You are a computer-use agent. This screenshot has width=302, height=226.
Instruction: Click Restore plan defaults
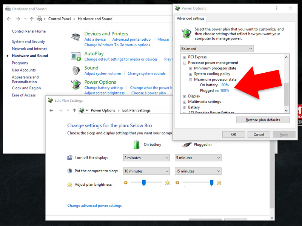263,120
